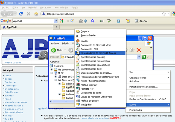Click Propiedades in the context menu
Image resolution: width=175 pixels, height=122 pixels.
click(x=148, y=110)
